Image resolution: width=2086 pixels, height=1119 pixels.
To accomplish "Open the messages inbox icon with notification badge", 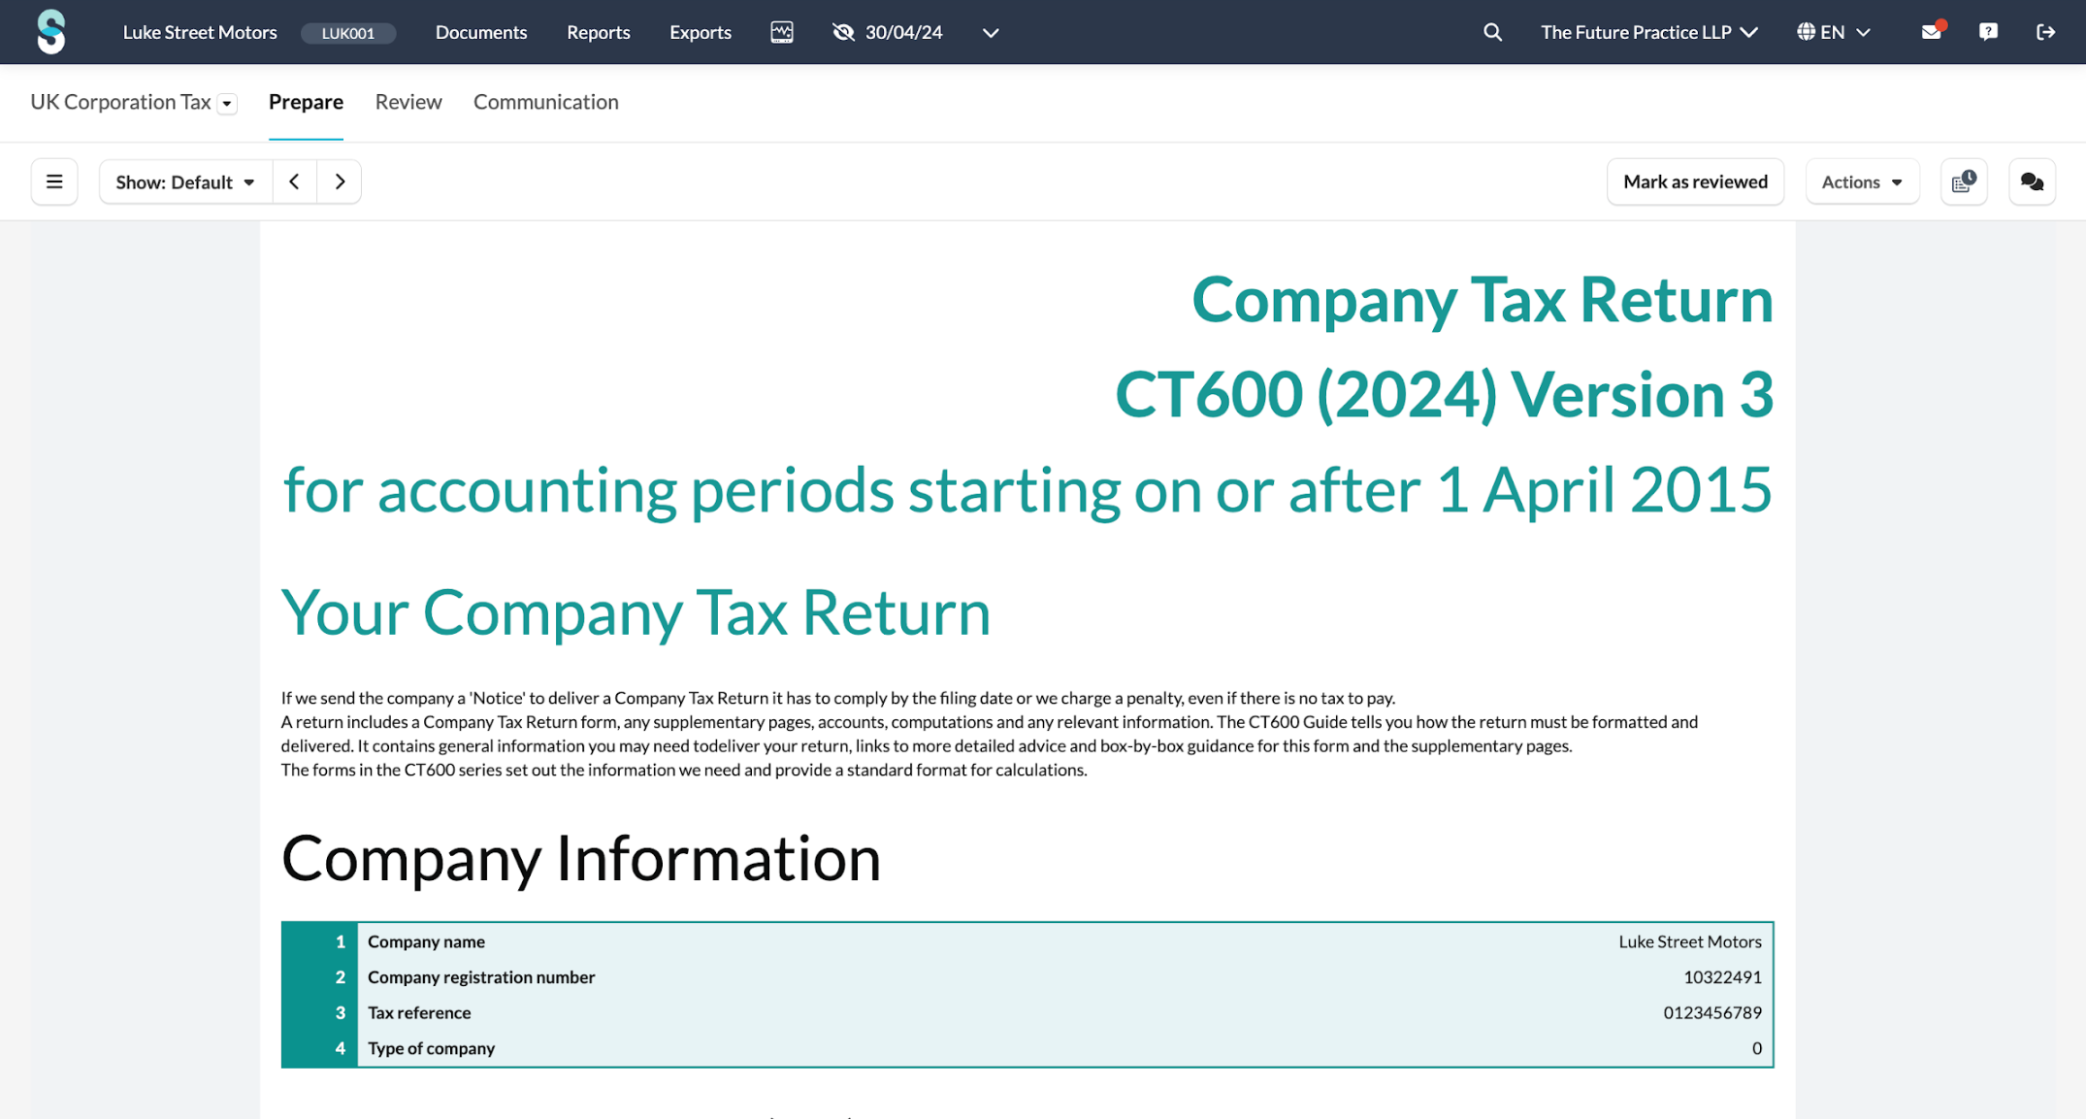I will pos(1932,31).
